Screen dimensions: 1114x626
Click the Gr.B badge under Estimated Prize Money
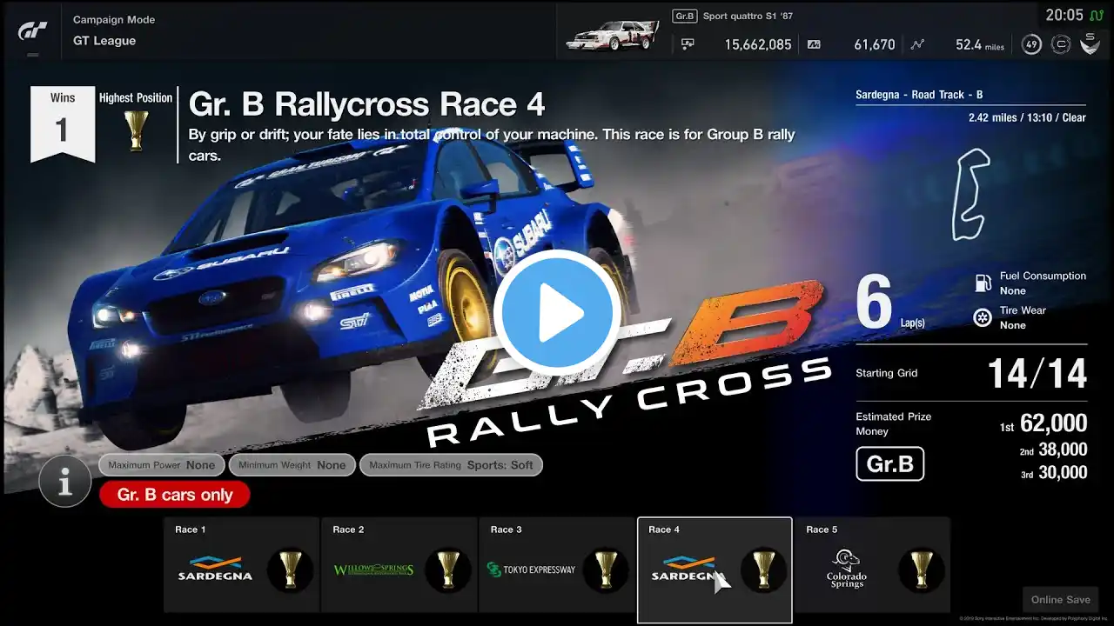coord(889,464)
